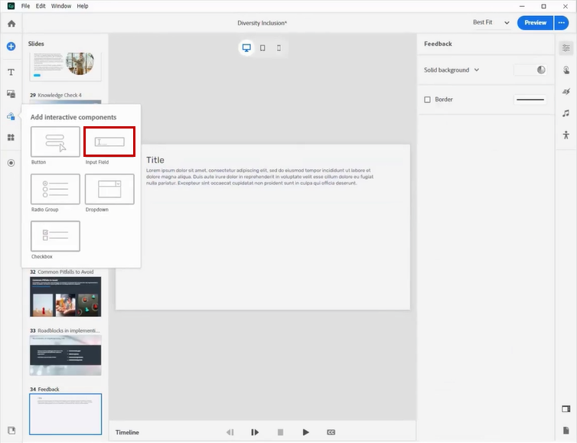Open the Preview more options button
This screenshot has height=443, width=577.
point(561,23)
